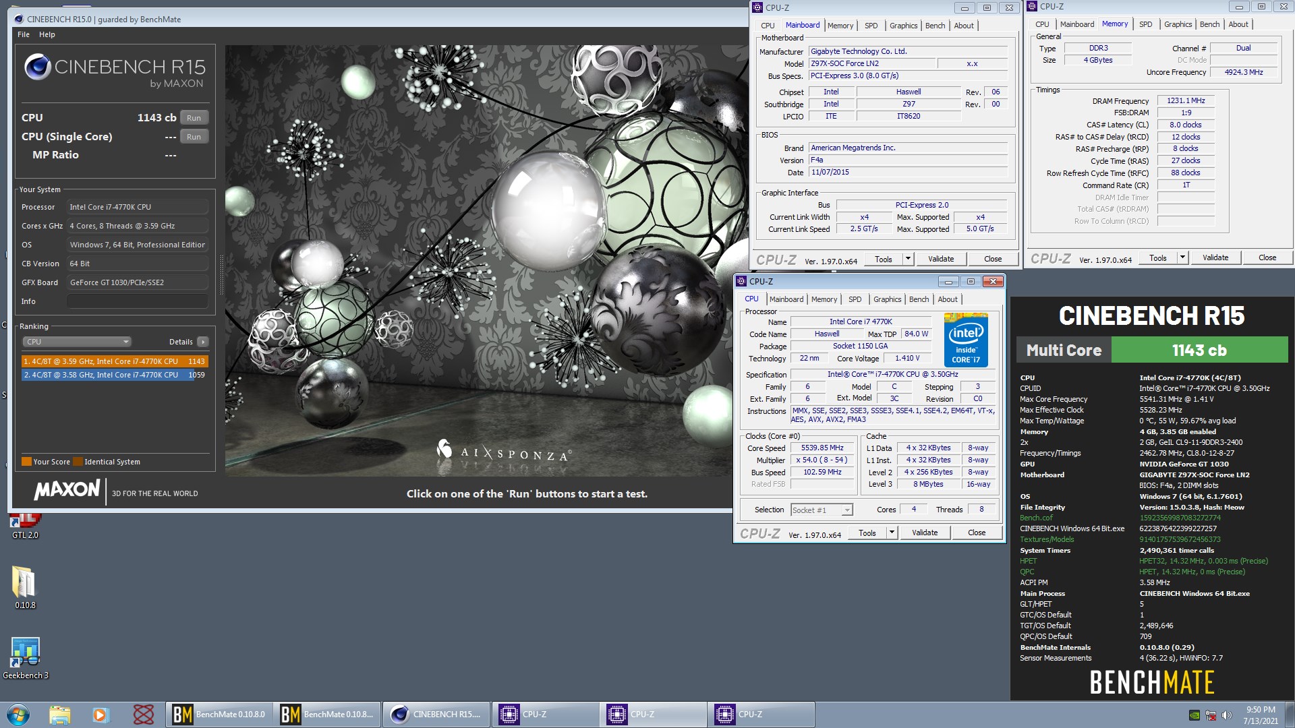Activate the third CPU-Z taskbar button
Screen dimensions: 1295x728
[761, 715]
